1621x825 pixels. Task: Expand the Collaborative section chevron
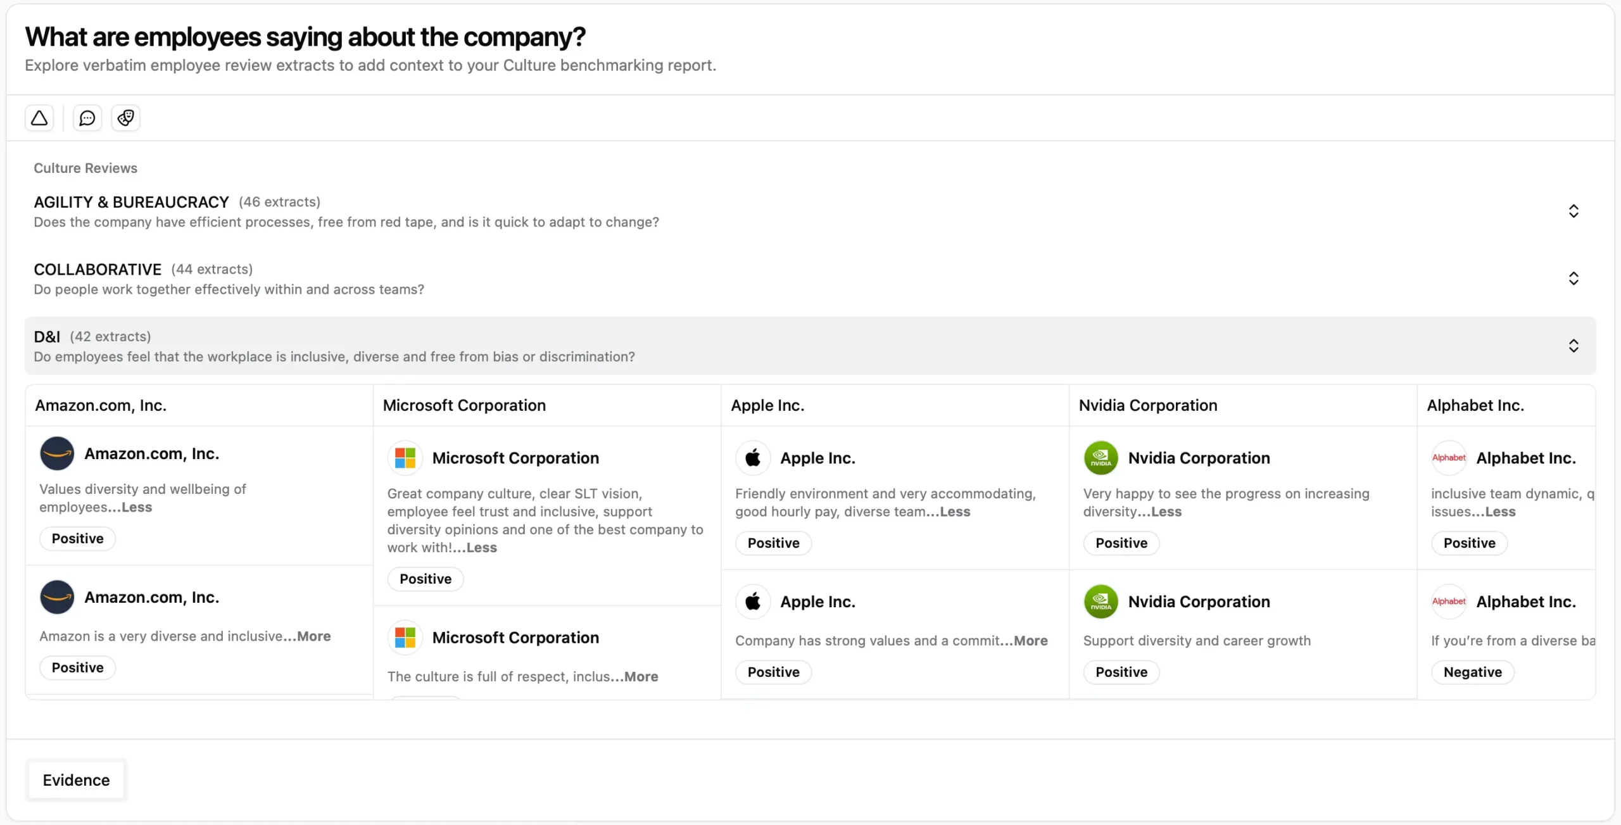tap(1574, 279)
